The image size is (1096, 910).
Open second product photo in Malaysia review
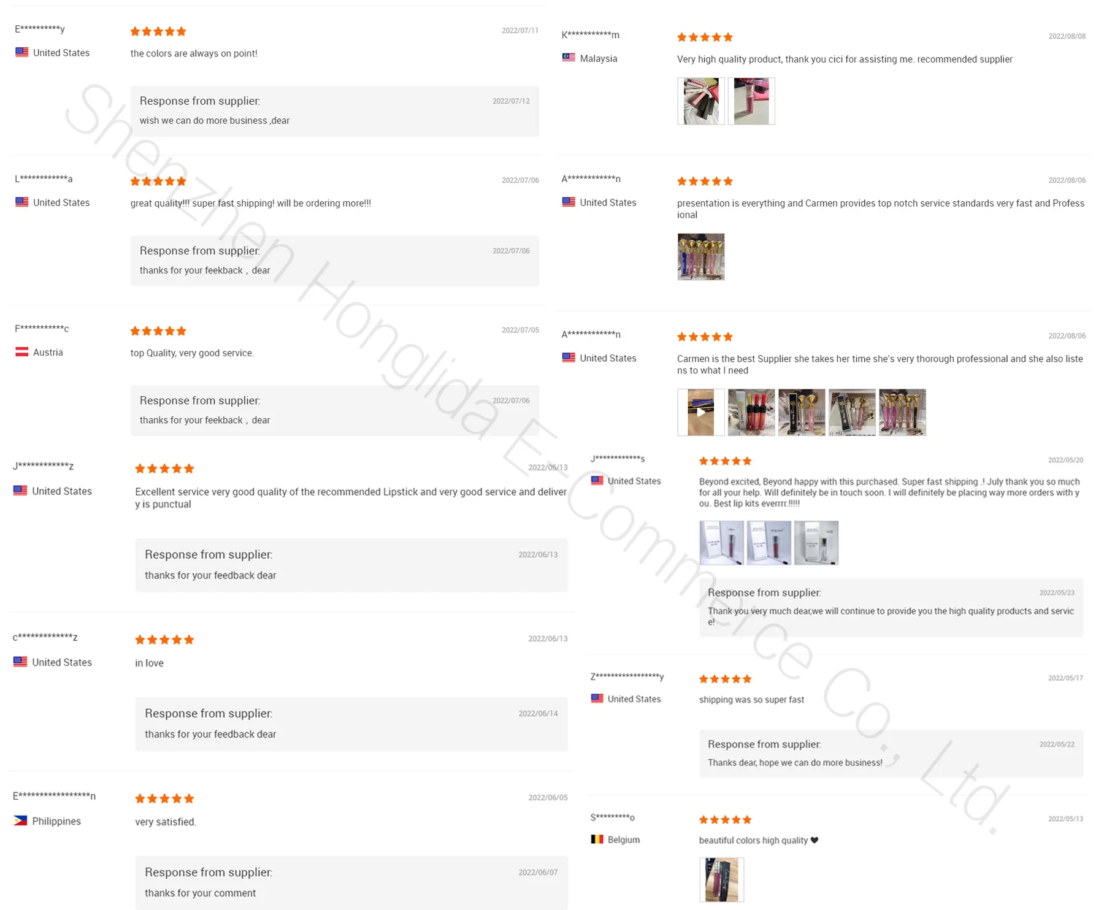751,101
